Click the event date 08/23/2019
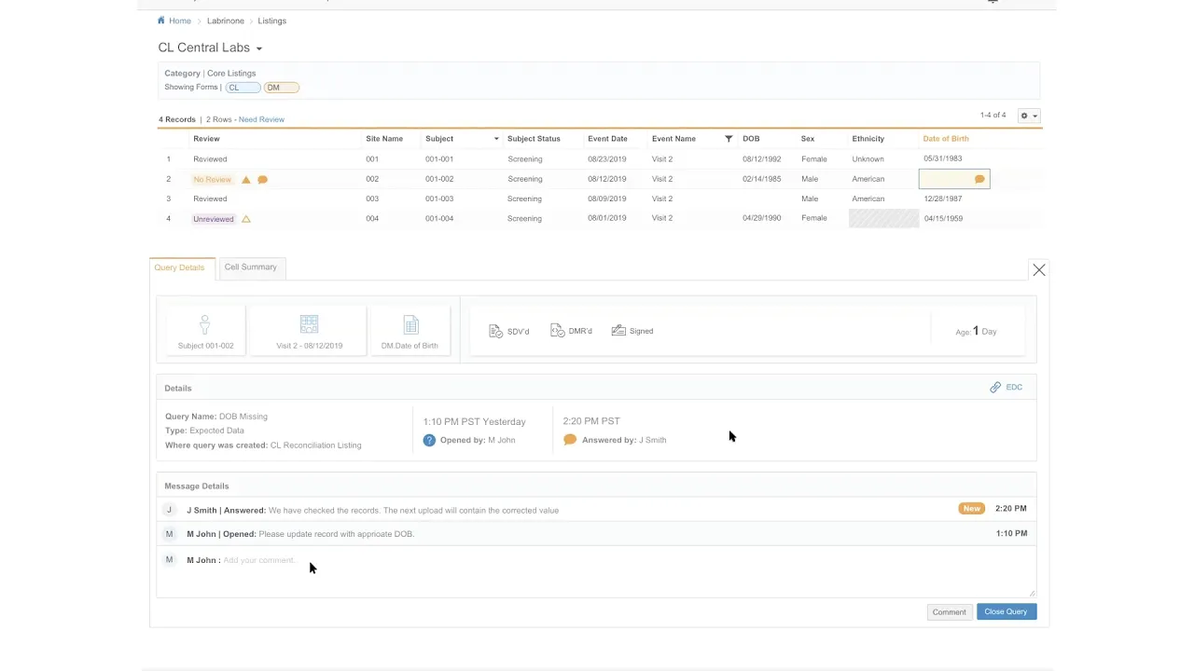Viewport: 1194px width, 671px height. (x=607, y=159)
